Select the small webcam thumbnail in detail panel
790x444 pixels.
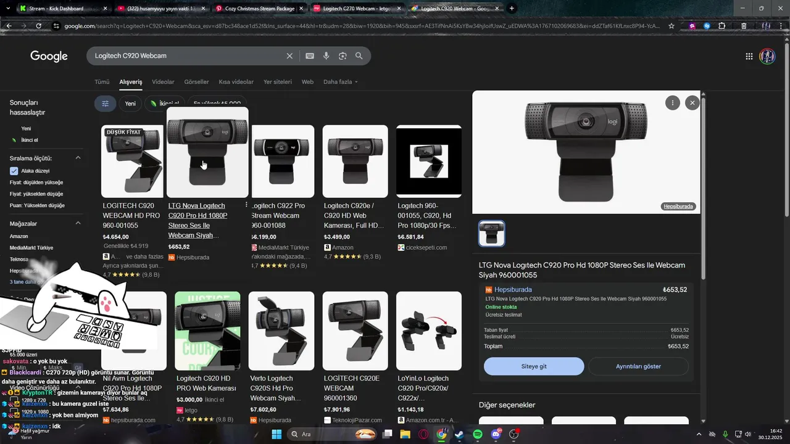491,234
